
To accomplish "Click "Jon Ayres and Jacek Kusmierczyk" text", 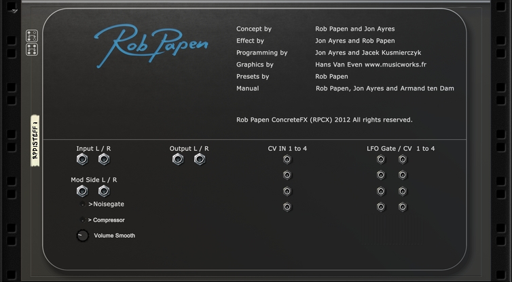I will click(368, 52).
